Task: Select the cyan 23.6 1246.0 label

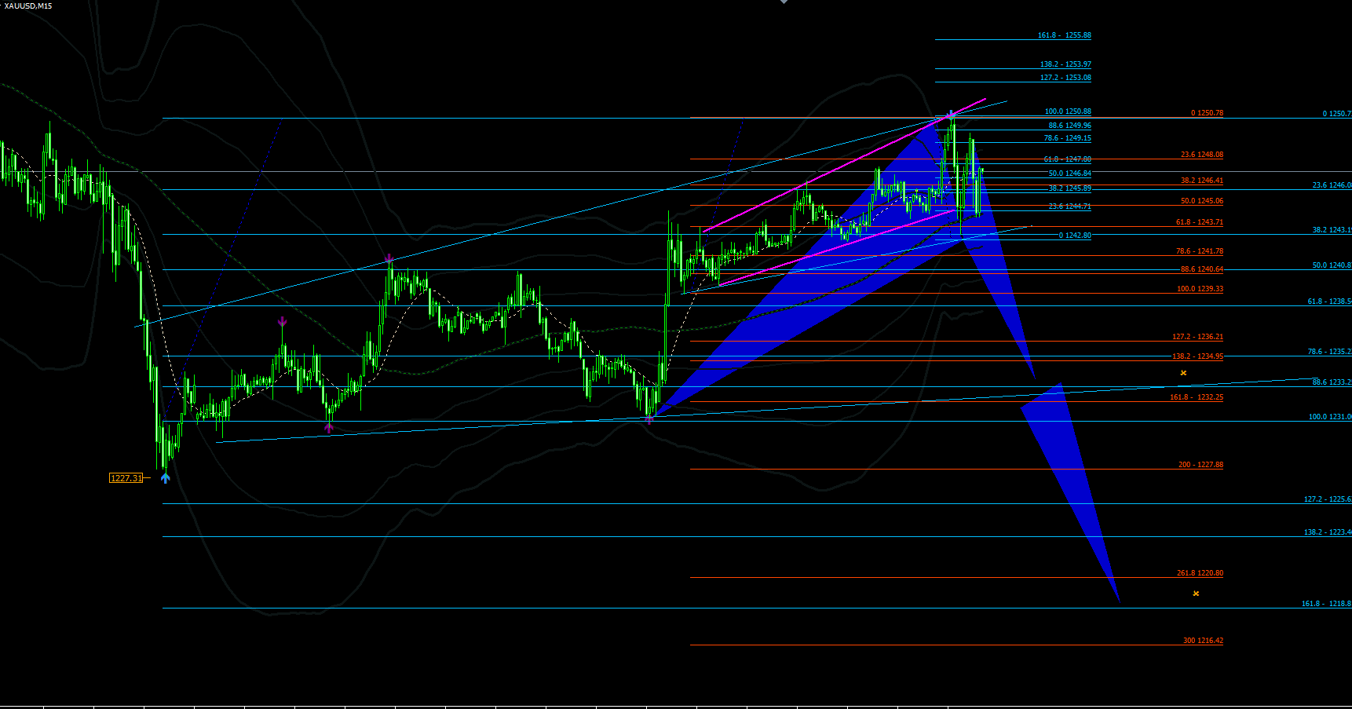Action: (x=1332, y=185)
